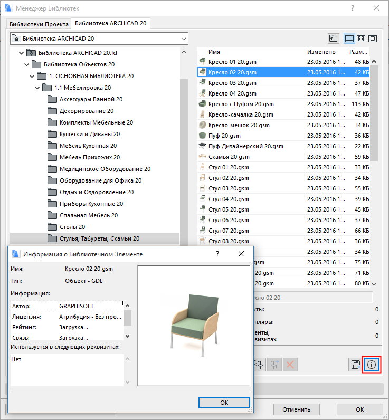Viewport: 389px width, 420px height.
Task: Switch to small thumbnails grid view
Action: (x=361, y=39)
